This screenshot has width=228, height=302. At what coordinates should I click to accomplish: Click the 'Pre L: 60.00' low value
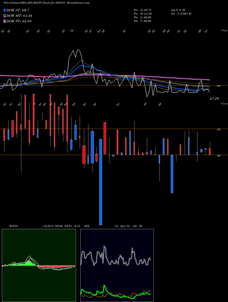143,17
